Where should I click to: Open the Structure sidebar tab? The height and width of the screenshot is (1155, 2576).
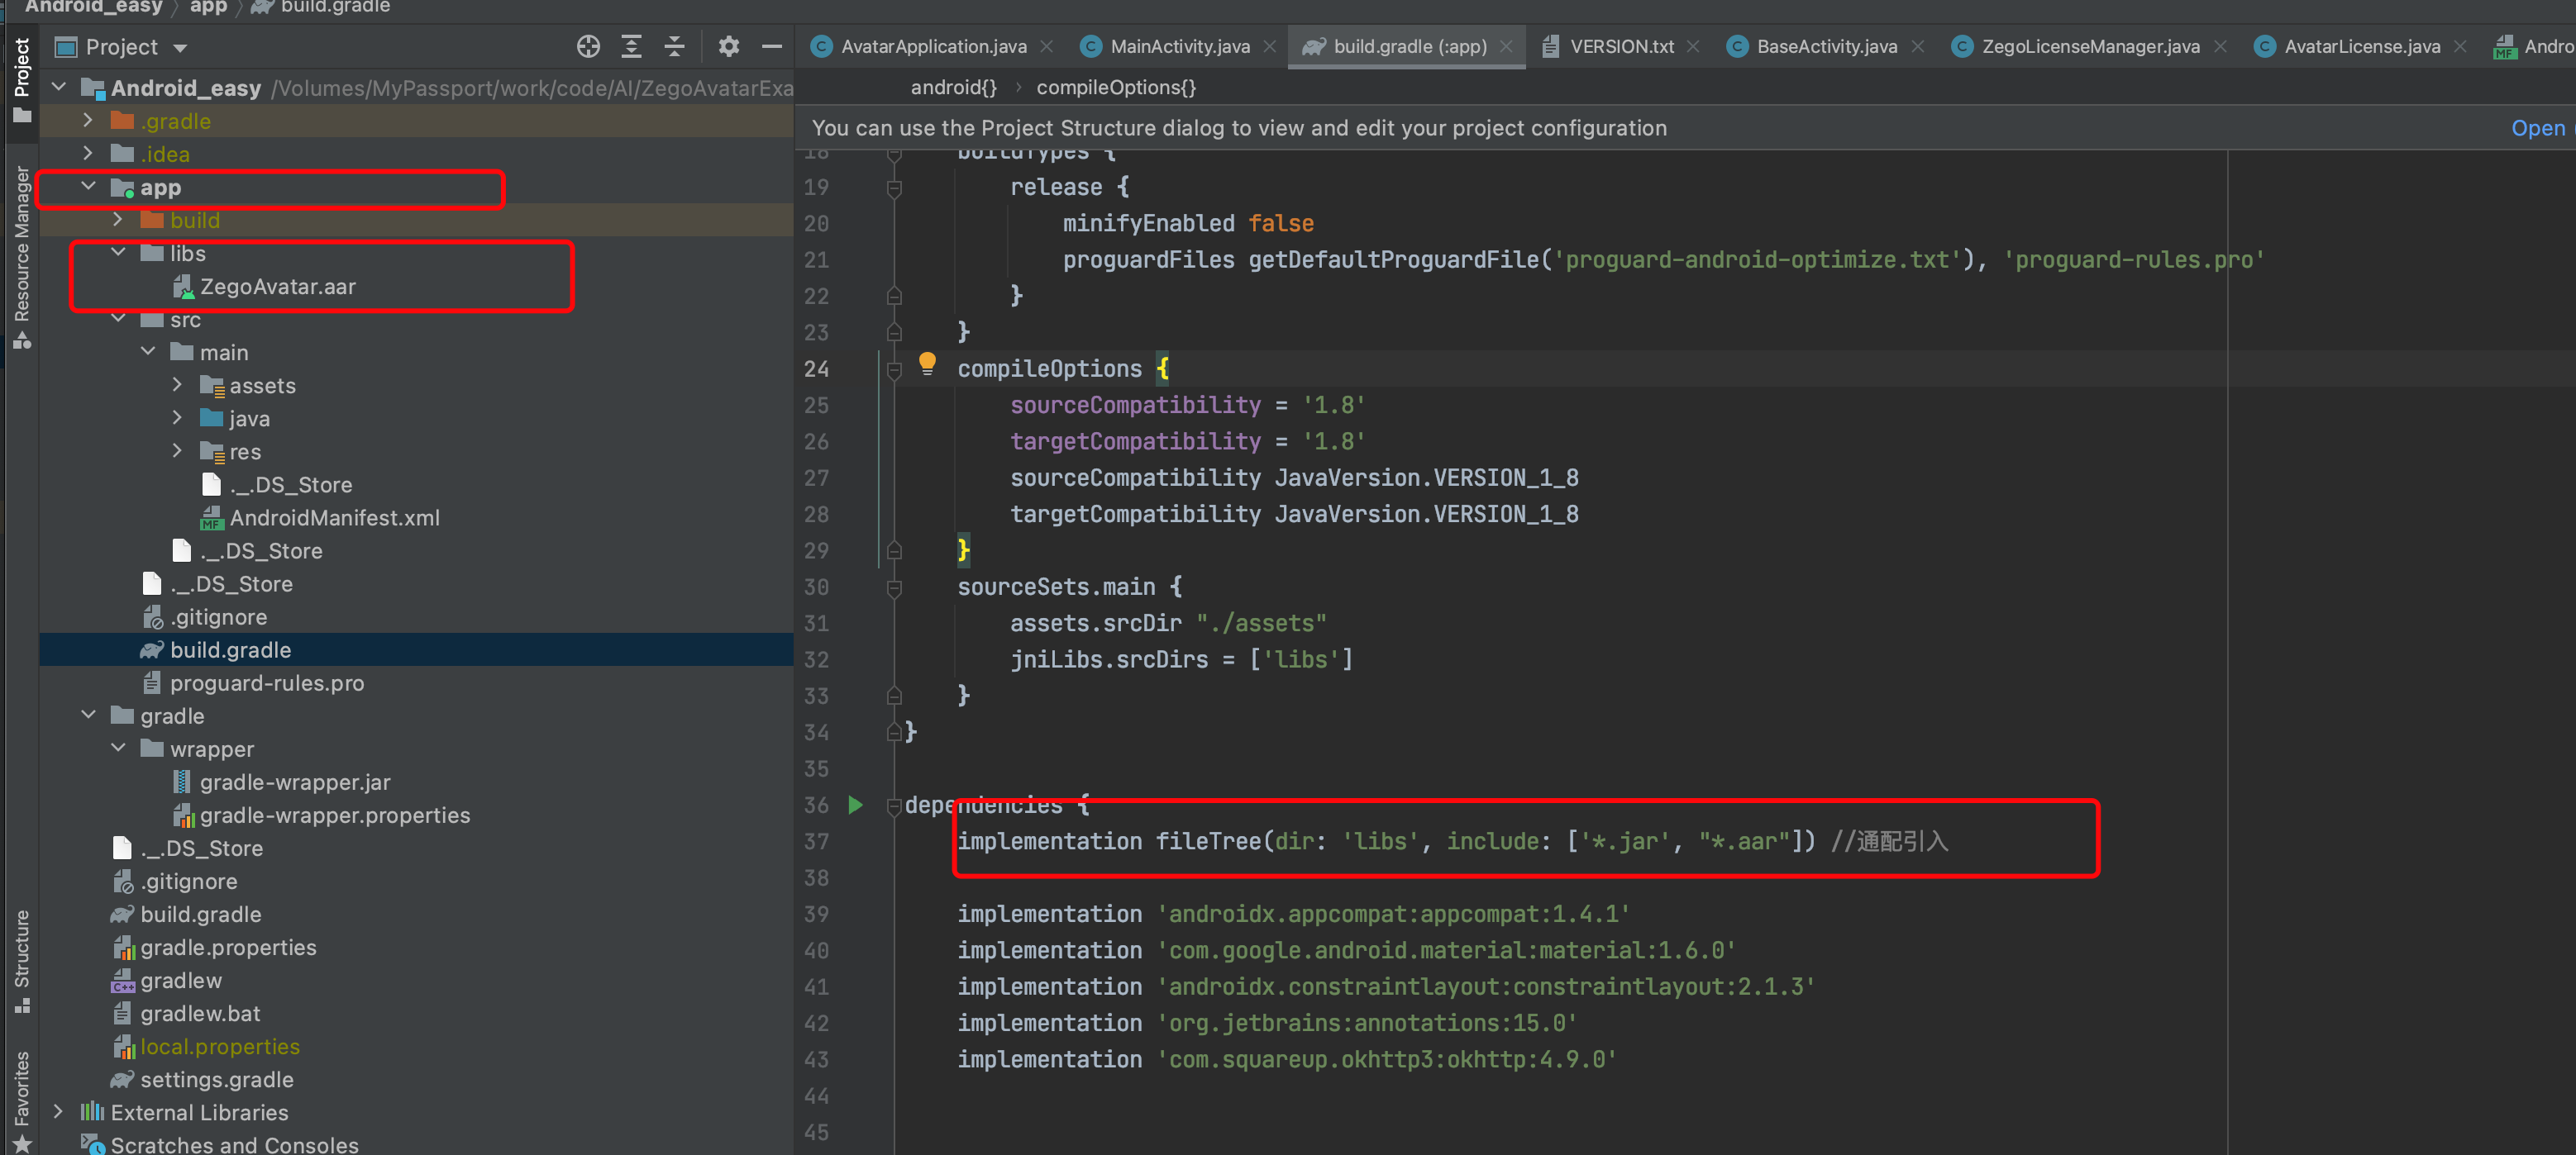[x=21, y=961]
